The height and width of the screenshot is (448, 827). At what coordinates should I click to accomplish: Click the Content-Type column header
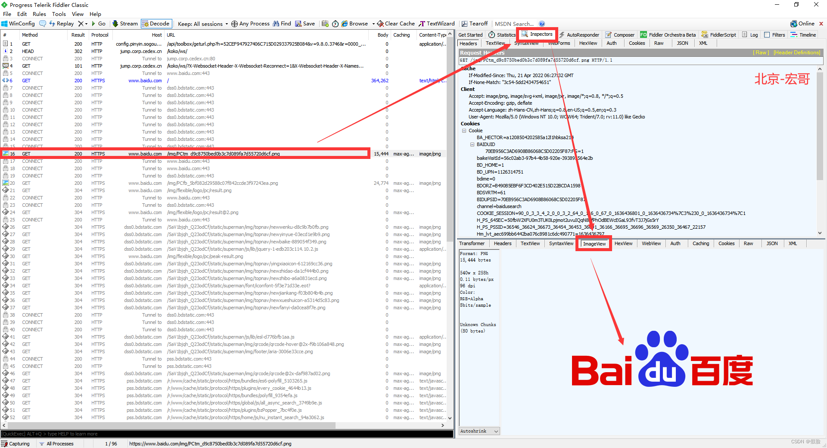432,35
